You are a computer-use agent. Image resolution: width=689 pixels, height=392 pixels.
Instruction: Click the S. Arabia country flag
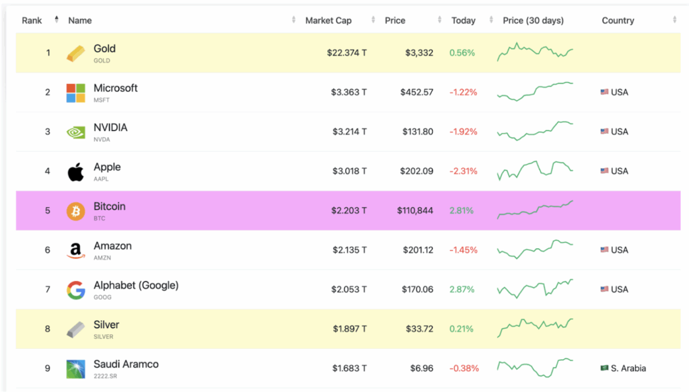[x=604, y=368]
